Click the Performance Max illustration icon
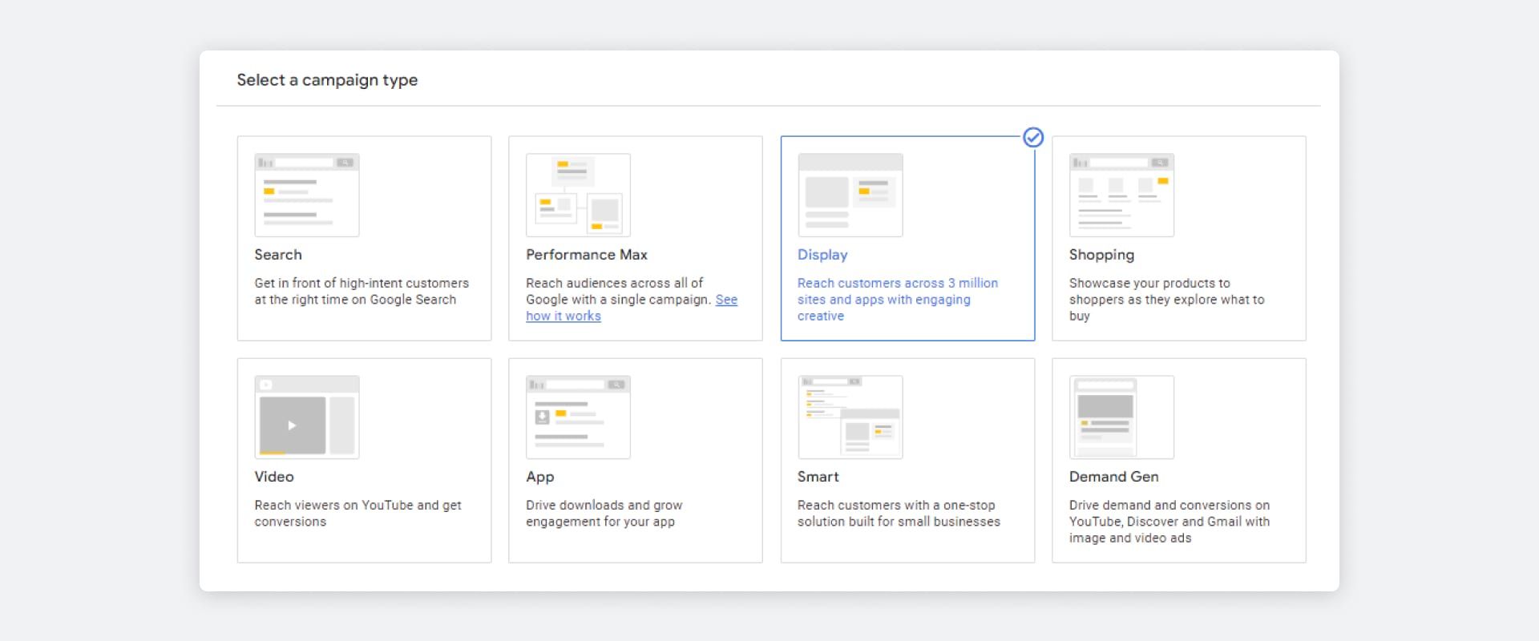 (x=578, y=195)
